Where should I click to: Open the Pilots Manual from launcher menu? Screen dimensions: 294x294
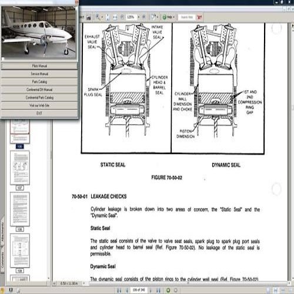39,66
